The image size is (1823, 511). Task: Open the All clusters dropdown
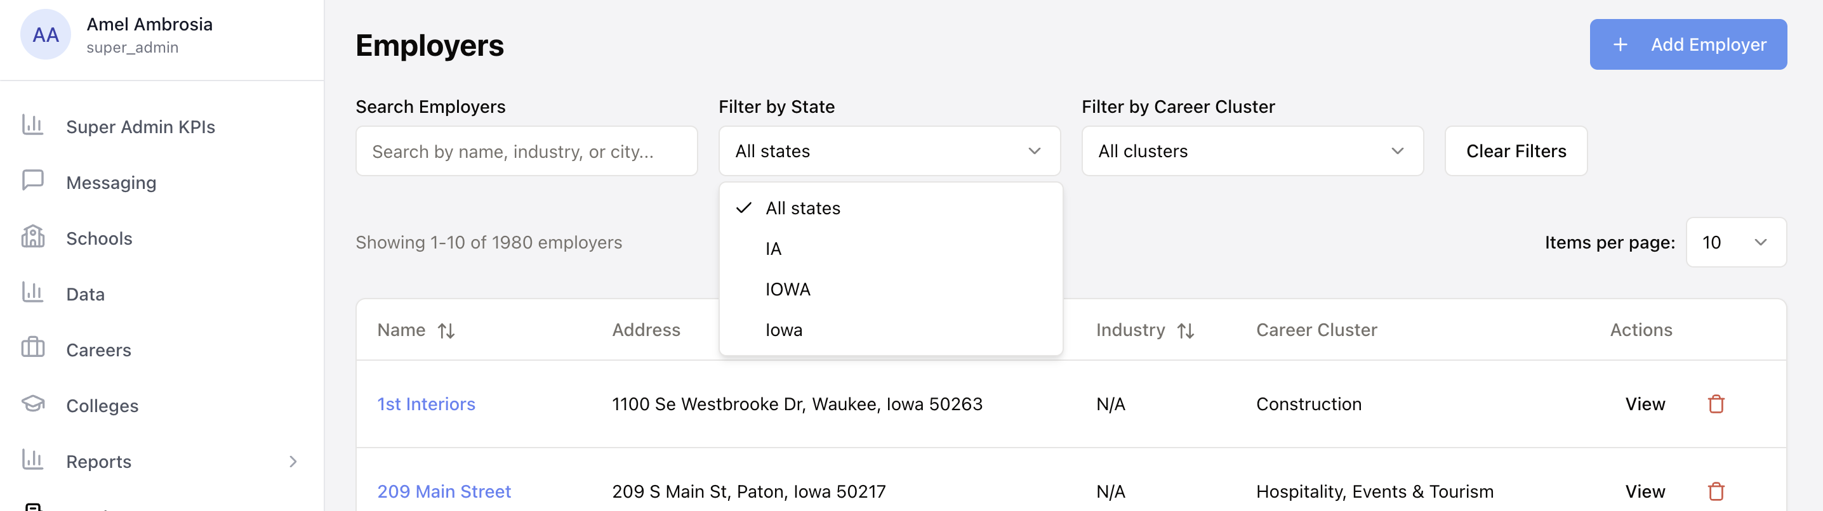point(1252,152)
